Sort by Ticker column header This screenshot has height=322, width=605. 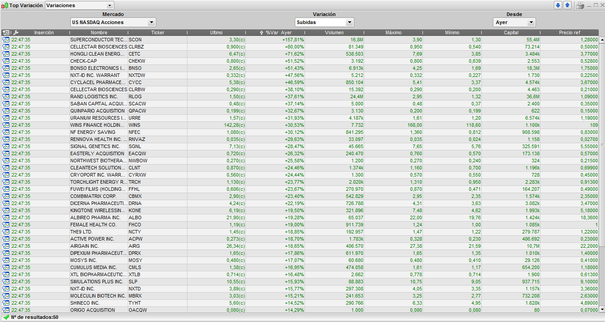click(158, 32)
